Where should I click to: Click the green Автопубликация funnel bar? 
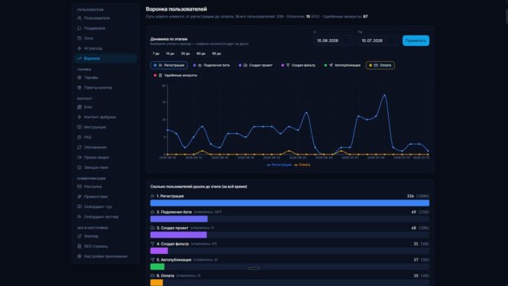(x=157, y=267)
